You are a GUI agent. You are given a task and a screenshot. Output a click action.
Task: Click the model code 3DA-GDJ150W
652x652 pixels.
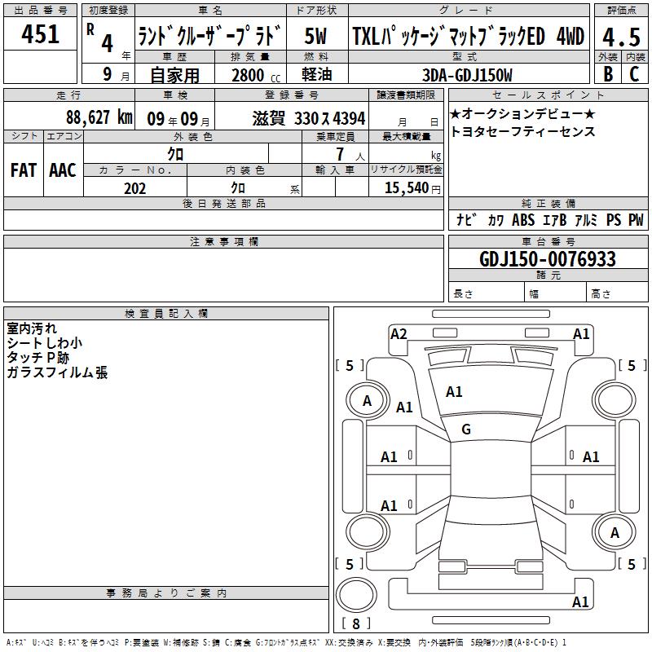pos(467,75)
